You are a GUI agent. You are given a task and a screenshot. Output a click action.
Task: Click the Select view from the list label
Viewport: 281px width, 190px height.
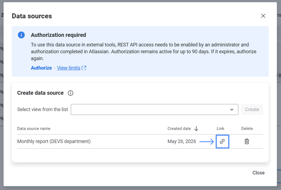(x=42, y=109)
